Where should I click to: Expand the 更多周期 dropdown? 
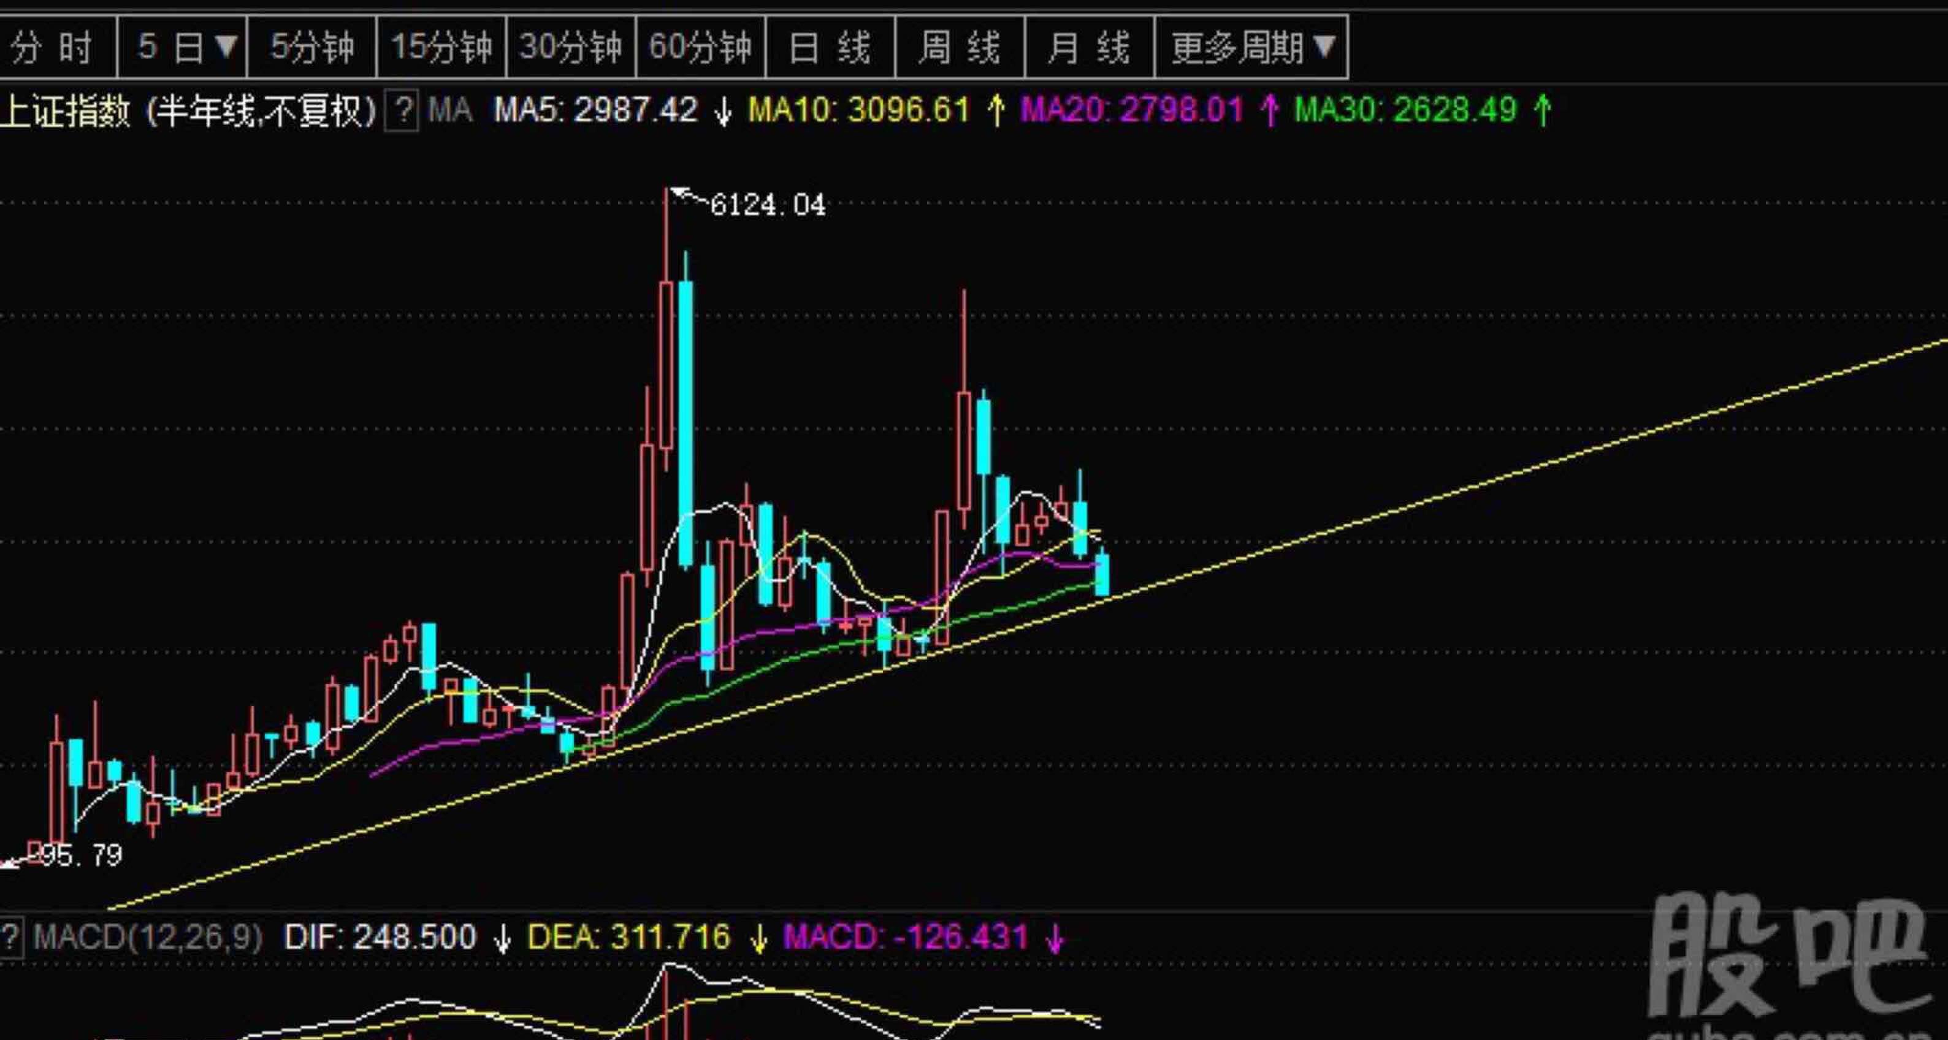tap(1251, 47)
